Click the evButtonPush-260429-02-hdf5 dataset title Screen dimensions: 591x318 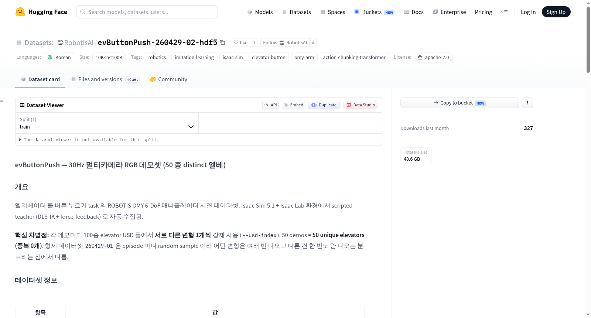click(157, 42)
